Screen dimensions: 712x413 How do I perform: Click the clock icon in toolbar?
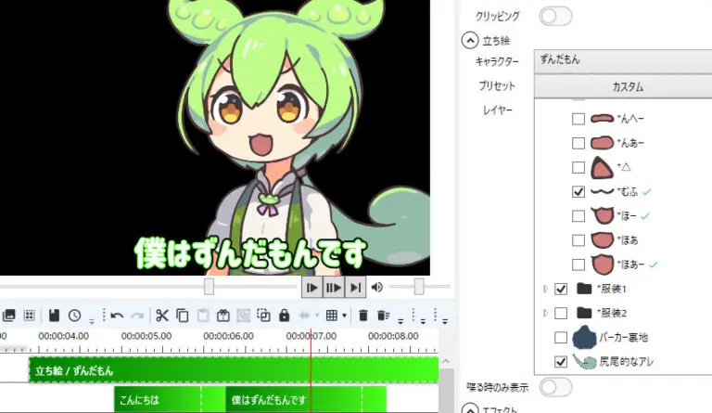[74, 316]
